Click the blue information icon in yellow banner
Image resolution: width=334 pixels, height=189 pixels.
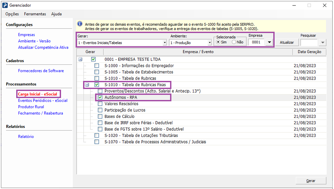pos(80,24)
